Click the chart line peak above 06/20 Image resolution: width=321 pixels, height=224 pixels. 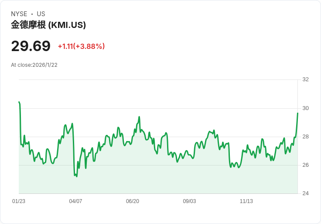(139, 117)
